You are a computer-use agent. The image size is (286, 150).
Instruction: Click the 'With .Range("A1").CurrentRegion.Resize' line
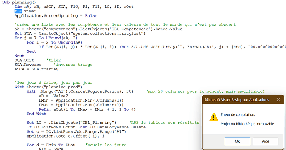(80, 92)
